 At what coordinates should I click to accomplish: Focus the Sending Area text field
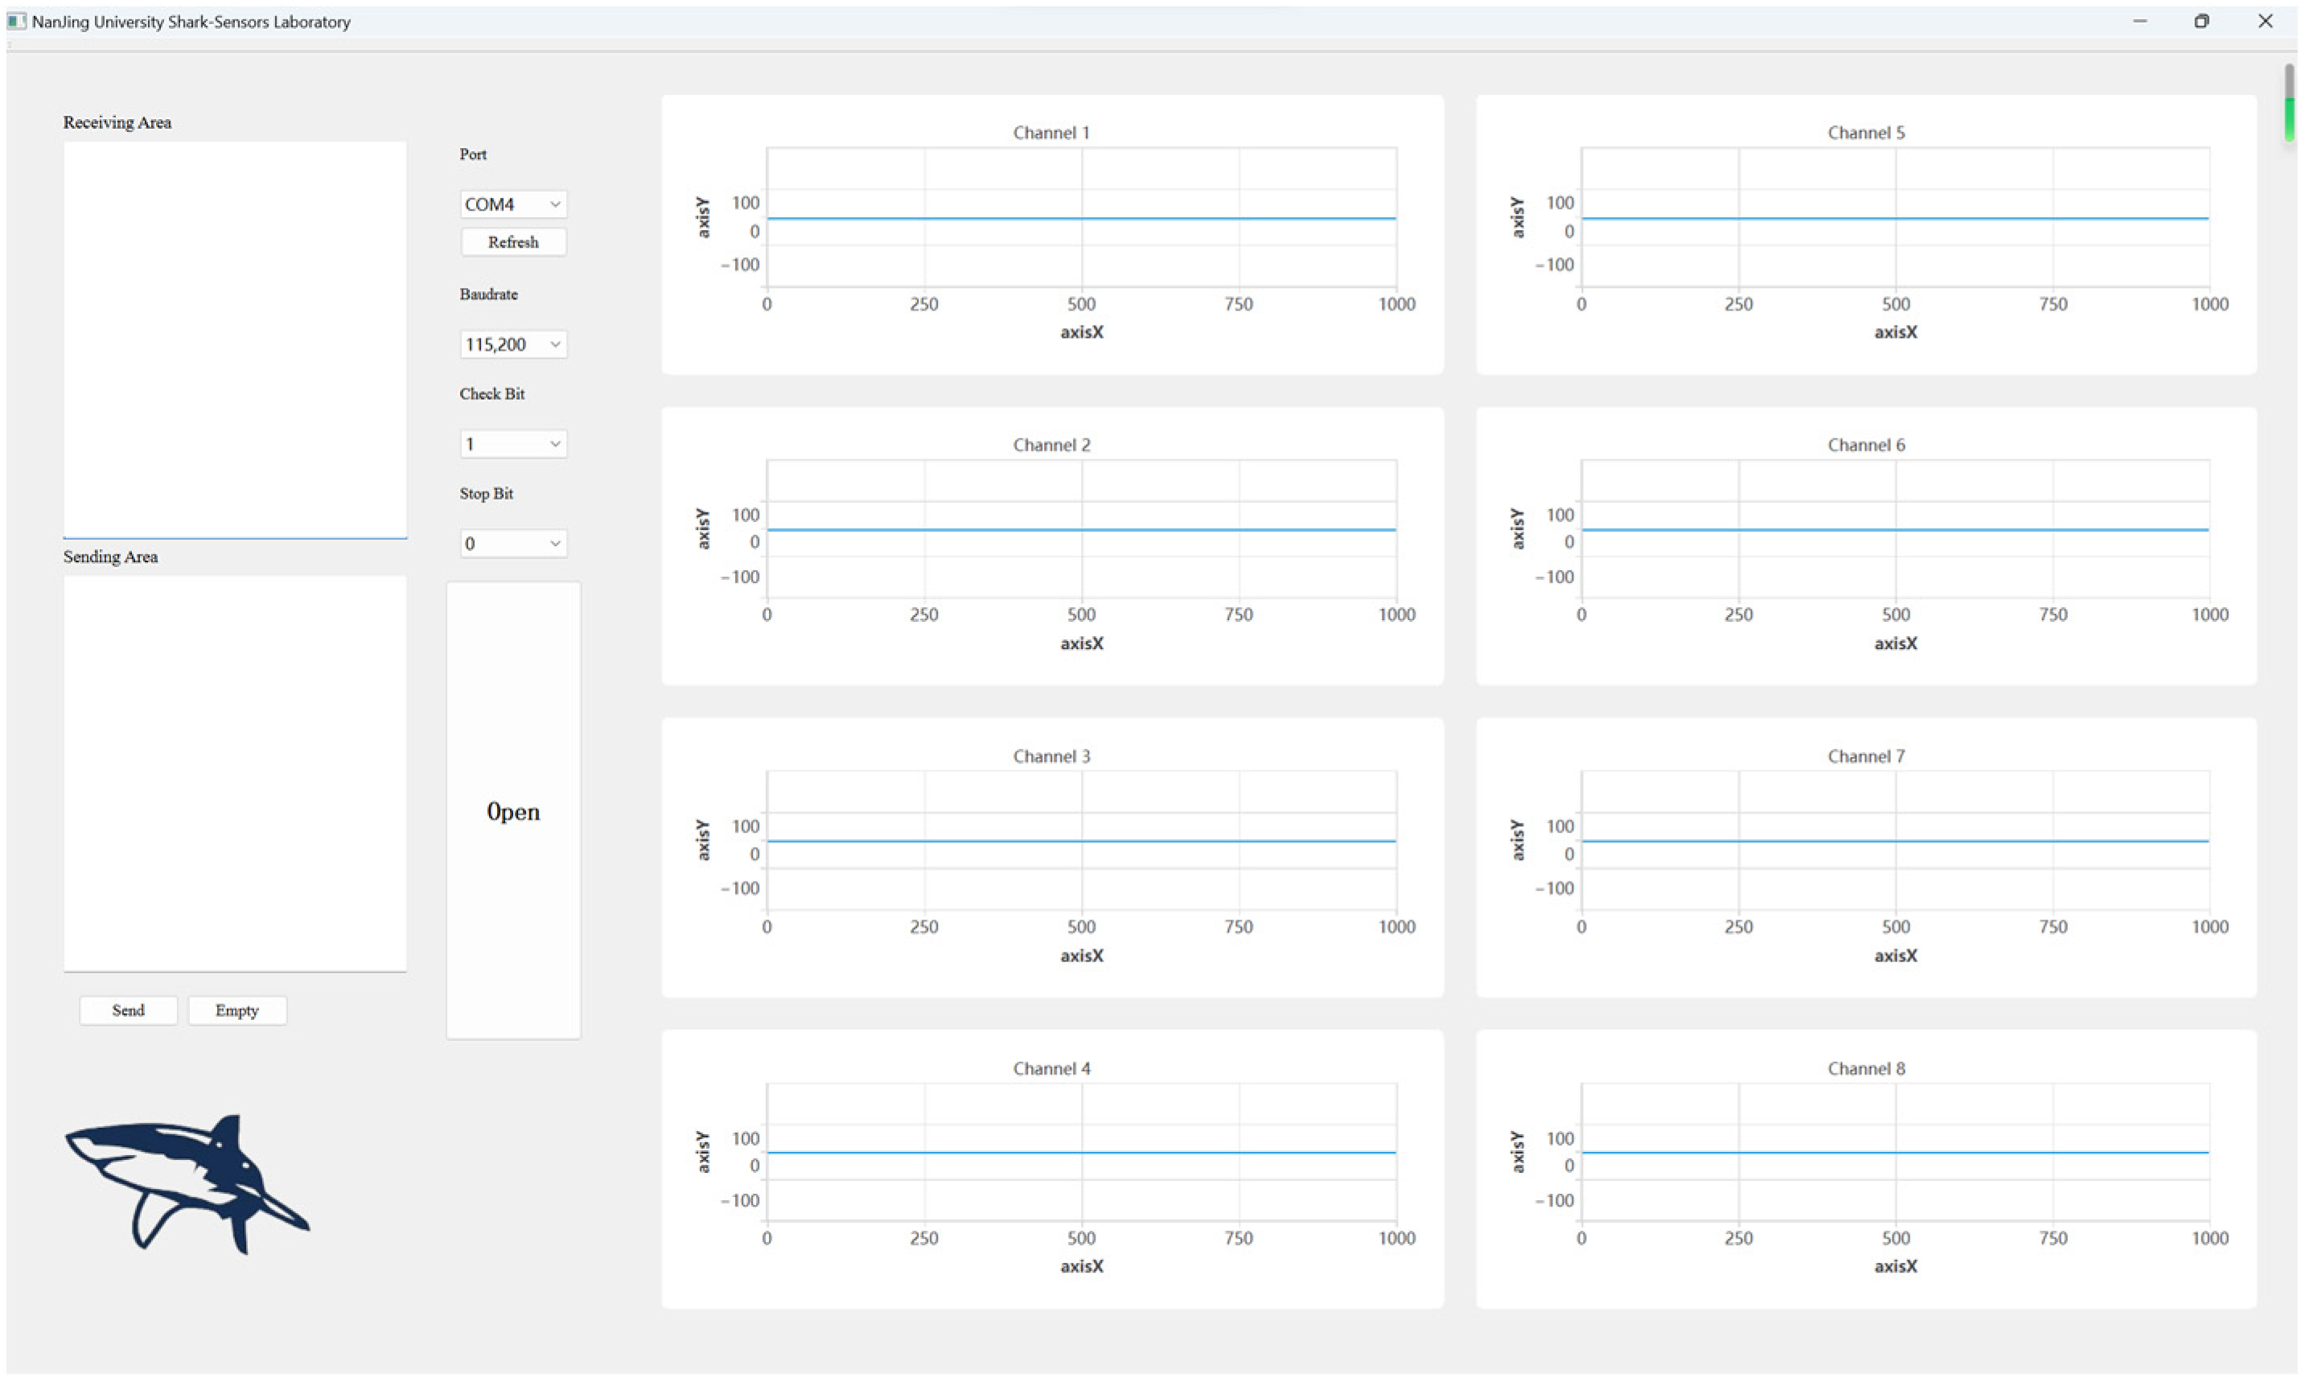pyautogui.click(x=234, y=772)
